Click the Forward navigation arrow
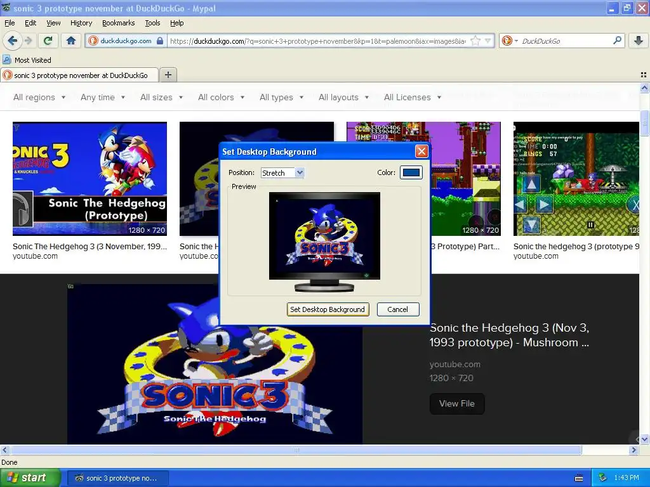The image size is (650, 487). pos(28,41)
